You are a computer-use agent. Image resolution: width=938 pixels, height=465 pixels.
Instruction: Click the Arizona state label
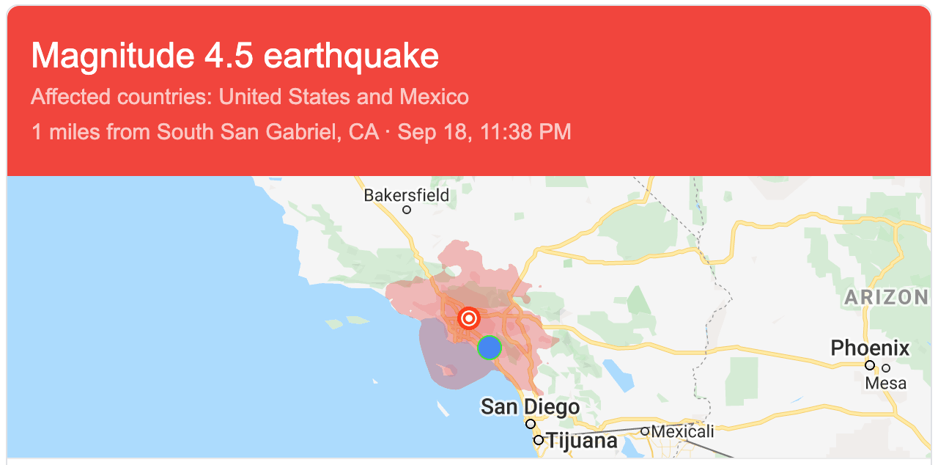(x=887, y=297)
